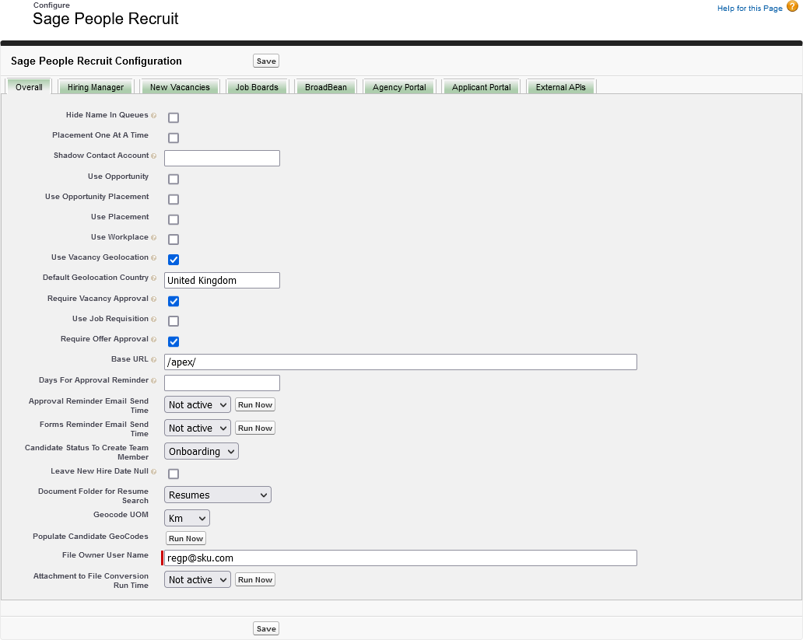Click help icon beside Require Offer Approval
Screen dimensions: 803x640
pyautogui.click(x=154, y=340)
